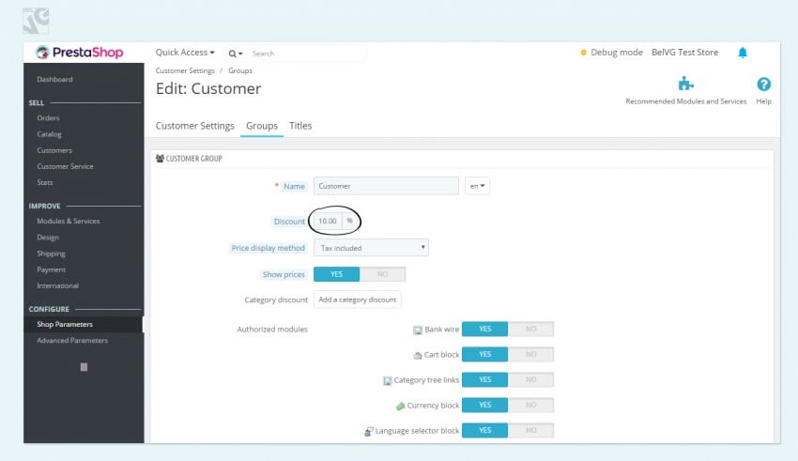Enable Language selector block YES
The width and height of the screenshot is (798, 461).
484,430
